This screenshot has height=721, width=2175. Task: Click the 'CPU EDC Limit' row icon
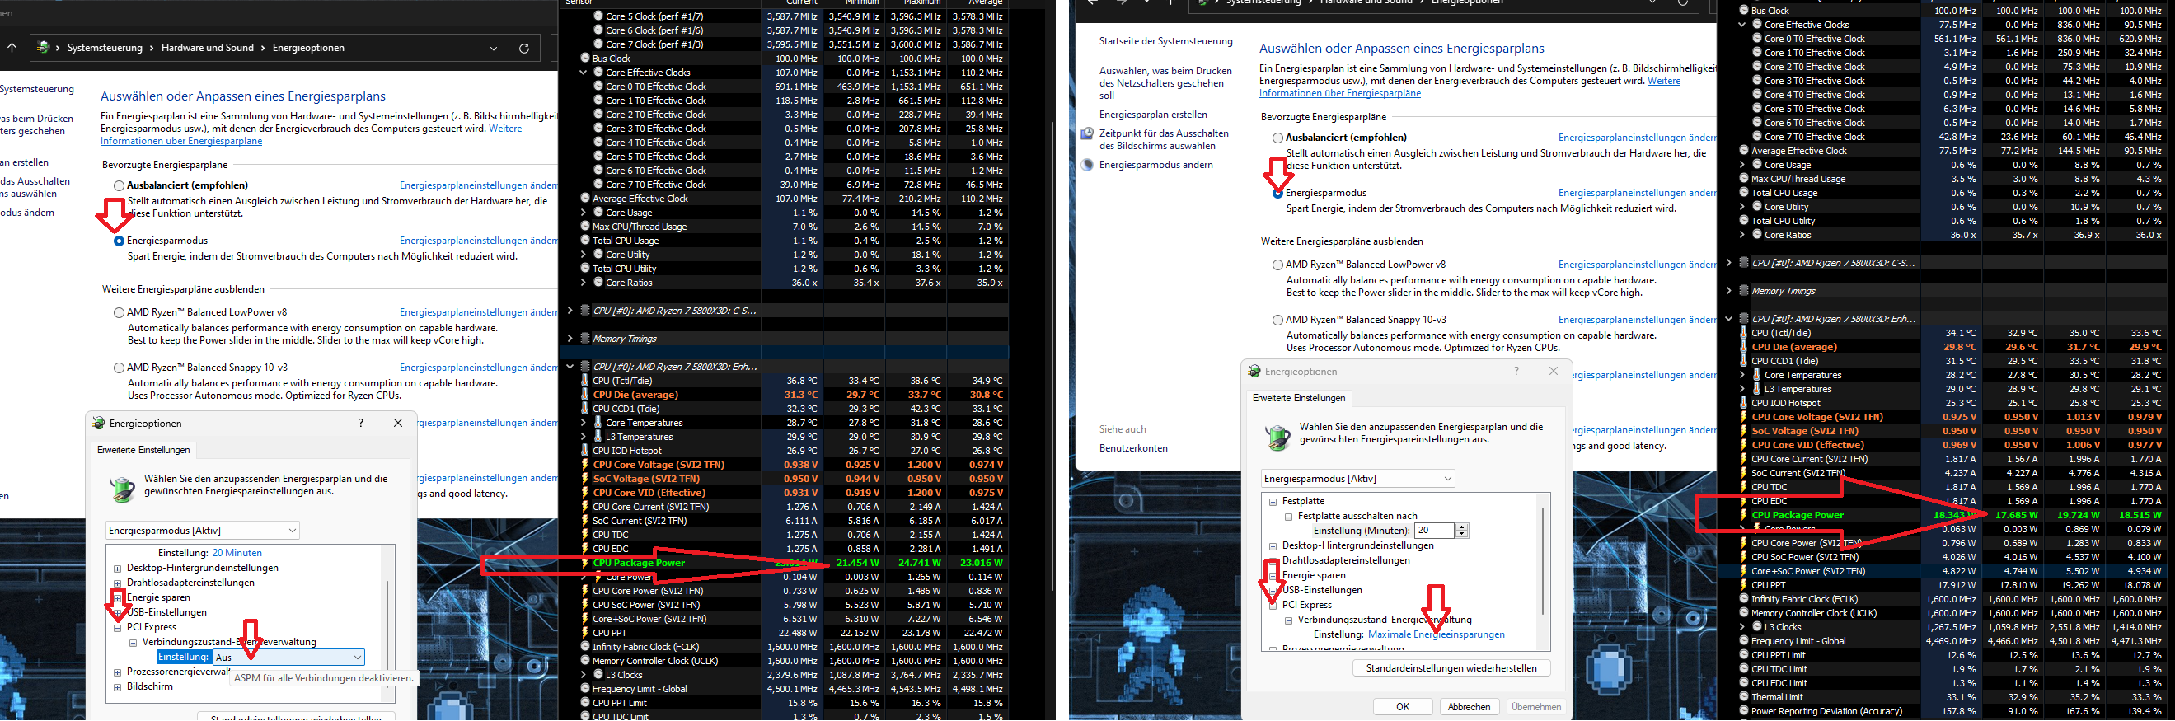[x=1744, y=684]
